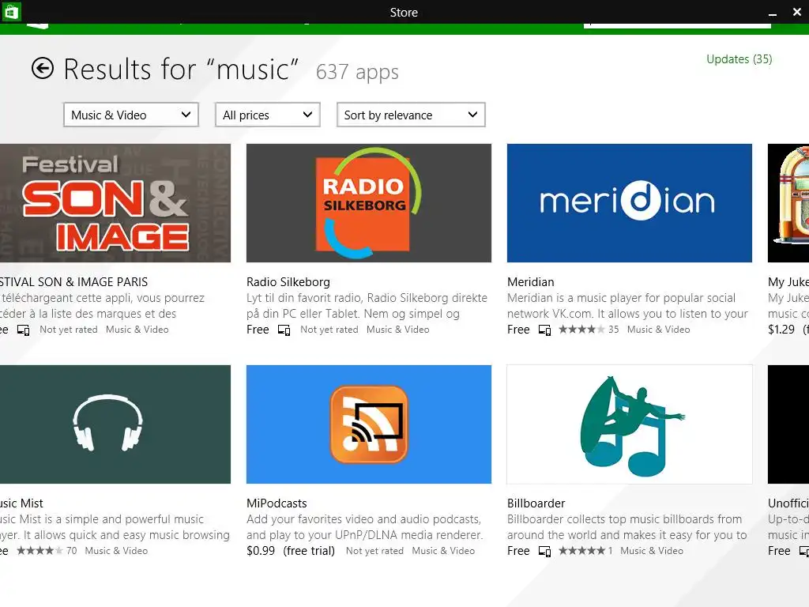
Task: Click the device icon beside Radio Silkeborg Free
Action: point(284,330)
